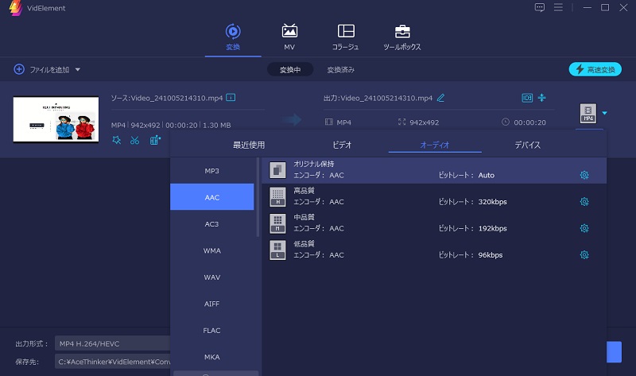Click the ビットレート 192kbps value
636x376 pixels.
[x=492, y=228]
